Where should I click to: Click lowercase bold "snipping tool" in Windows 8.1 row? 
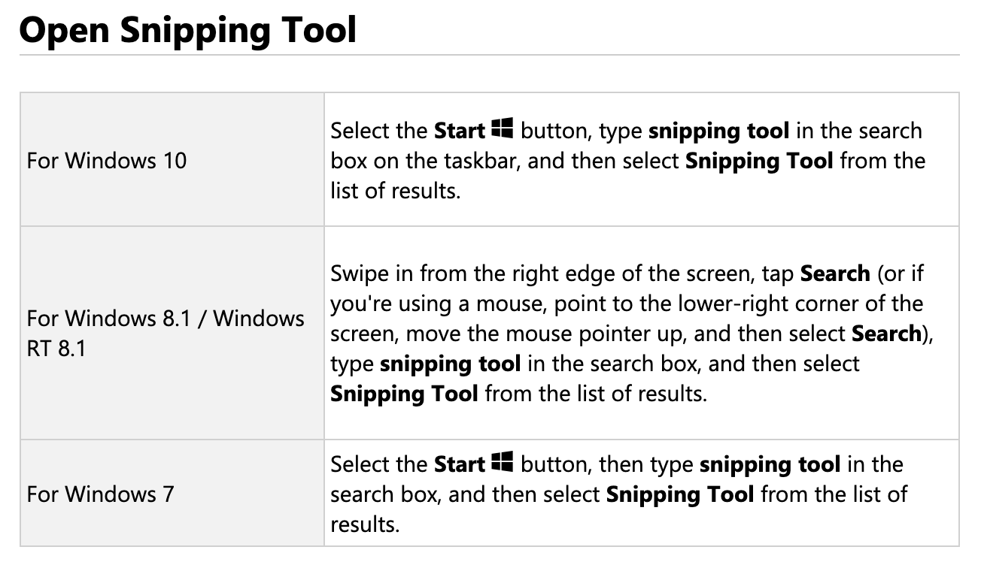pos(450,364)
